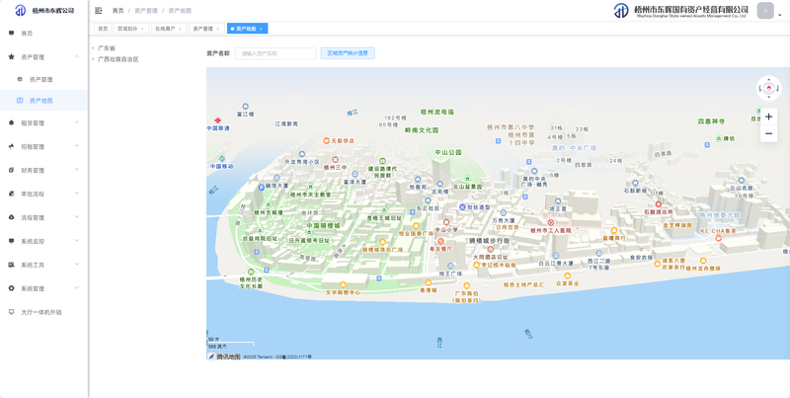Expand the 租赁管理 menu chevron
Image resolution: width=790 pixels, height=398 pixels.
point(77,122)
